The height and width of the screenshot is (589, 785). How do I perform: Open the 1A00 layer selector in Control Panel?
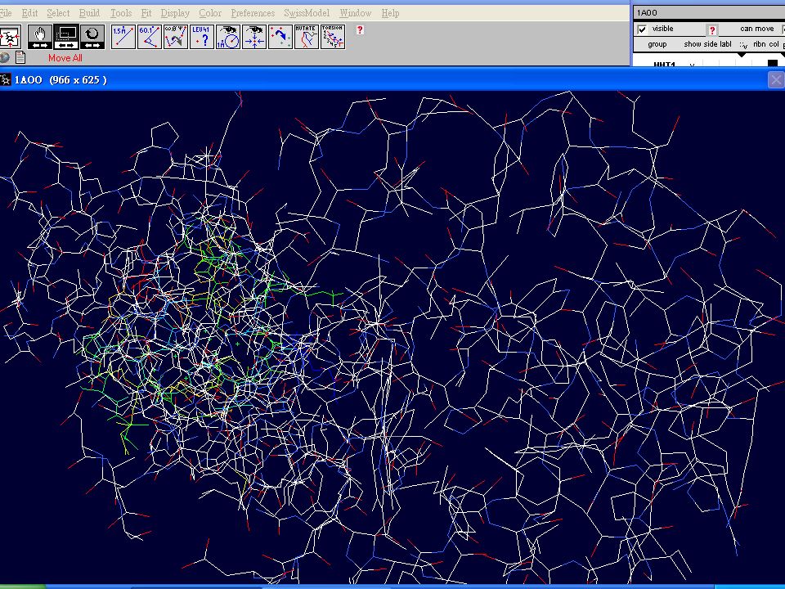[x=708, y=12]
